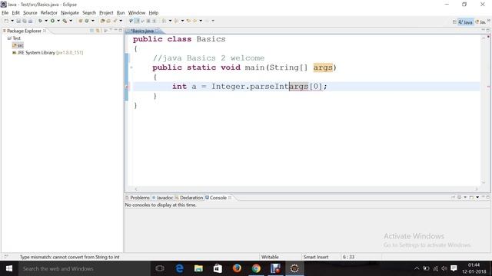The image size is (492, 276).
Task: Click the Open Perspective icon
Action: pos(454,22)
